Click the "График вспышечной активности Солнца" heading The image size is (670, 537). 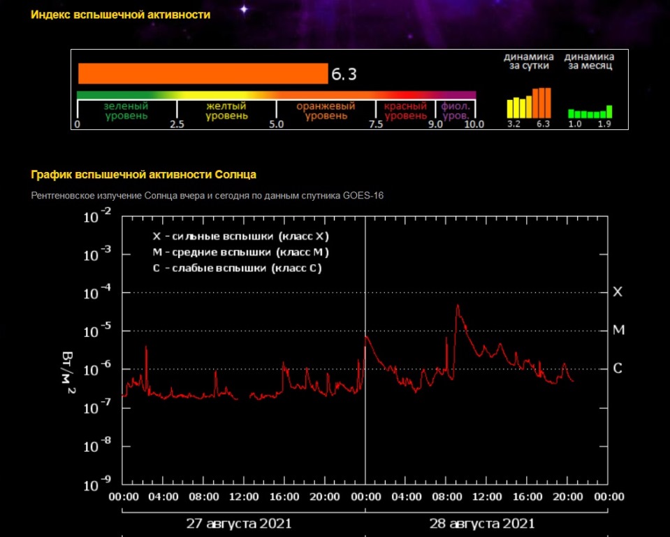click(x=144, y=174)
